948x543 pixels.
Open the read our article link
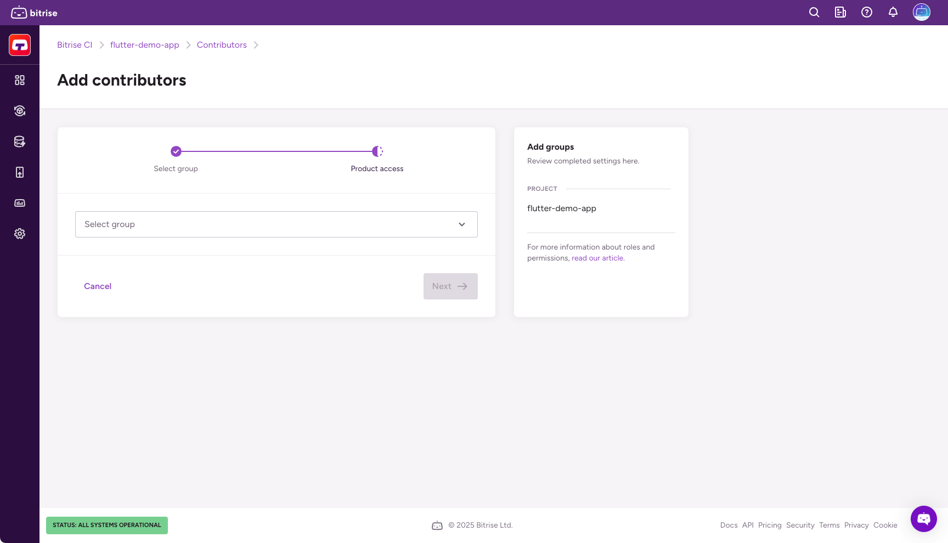[x=597, y=258]
